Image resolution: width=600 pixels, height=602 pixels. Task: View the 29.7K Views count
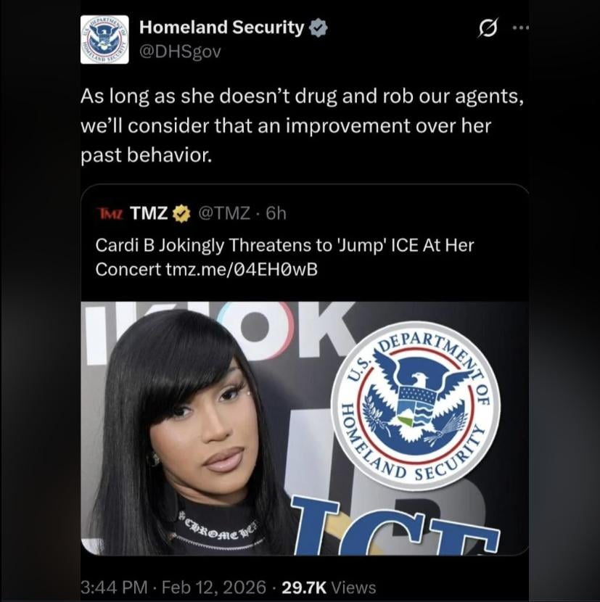(x=329, y=587)
